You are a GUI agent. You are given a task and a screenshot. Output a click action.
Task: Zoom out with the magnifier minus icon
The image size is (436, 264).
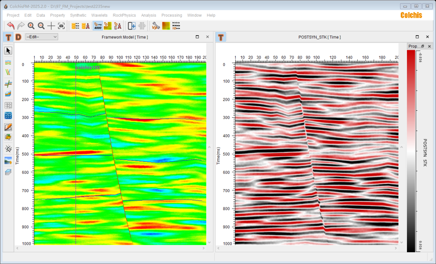pyautogui.click(x=41, y=26)
